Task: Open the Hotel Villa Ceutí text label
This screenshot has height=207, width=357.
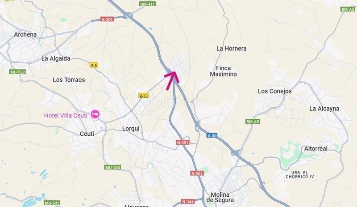Action: (x=66, y=115)
